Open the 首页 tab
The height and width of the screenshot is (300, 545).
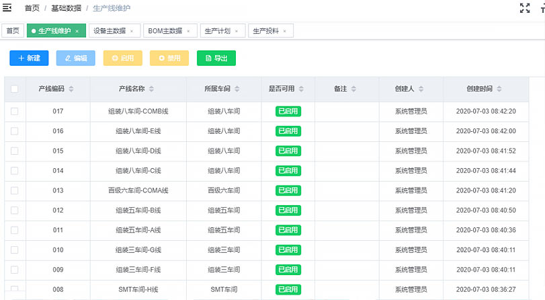(13, 31)
